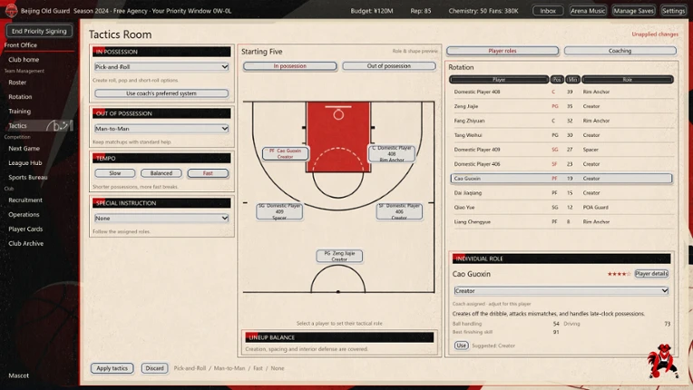Screen dimensions: 693x390
Task: Click the tactics board icon beside Tactics
Action: click(x=58, y=126)
